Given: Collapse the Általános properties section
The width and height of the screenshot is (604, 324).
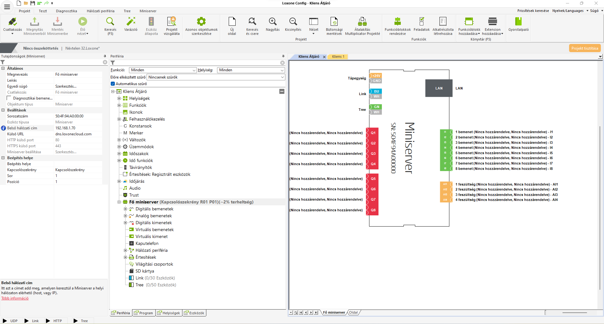Looking at the screenshot, I should point(3,68).
